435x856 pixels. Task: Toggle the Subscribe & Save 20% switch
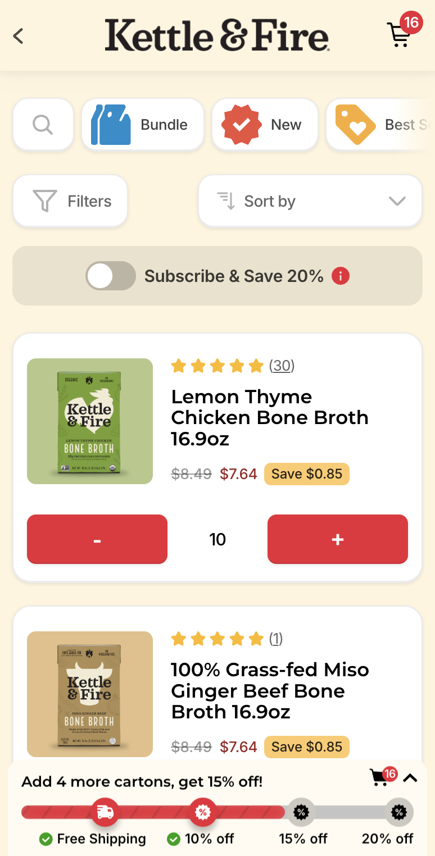pyautogui.click(x=111, y=276)
